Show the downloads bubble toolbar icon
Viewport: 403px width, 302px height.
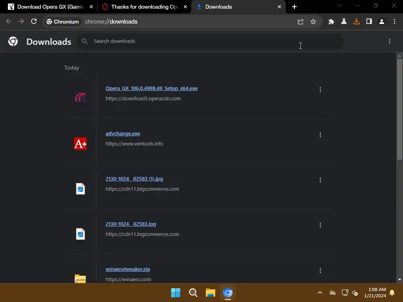(356, 22)
